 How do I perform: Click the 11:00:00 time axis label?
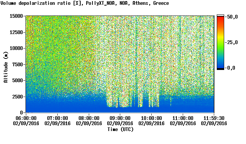click(183, 118)
